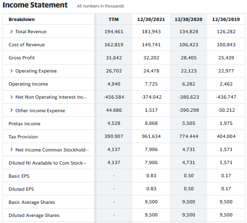Expand Net Non Operating Interest Income row

point(11,97)
